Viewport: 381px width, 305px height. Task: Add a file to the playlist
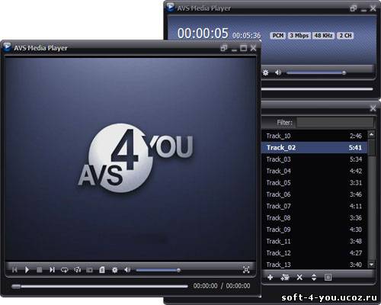pyautogui.click(x=271, y=278)
